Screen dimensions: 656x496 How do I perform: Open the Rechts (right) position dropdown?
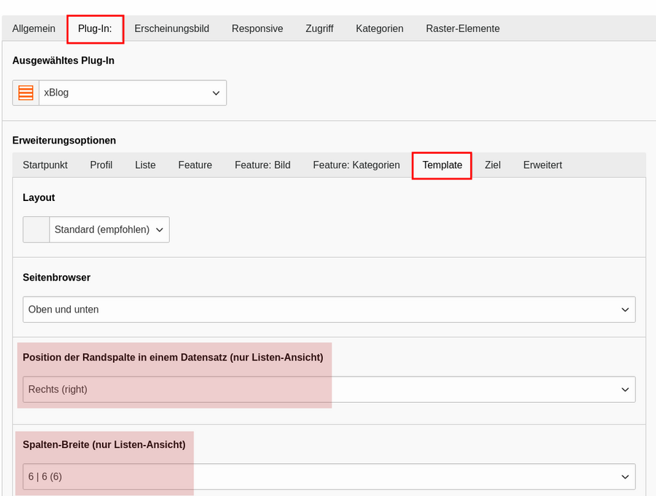click(329, 390)
